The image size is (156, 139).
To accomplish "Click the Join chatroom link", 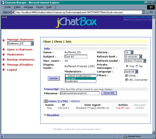I will tap(68, 41).
